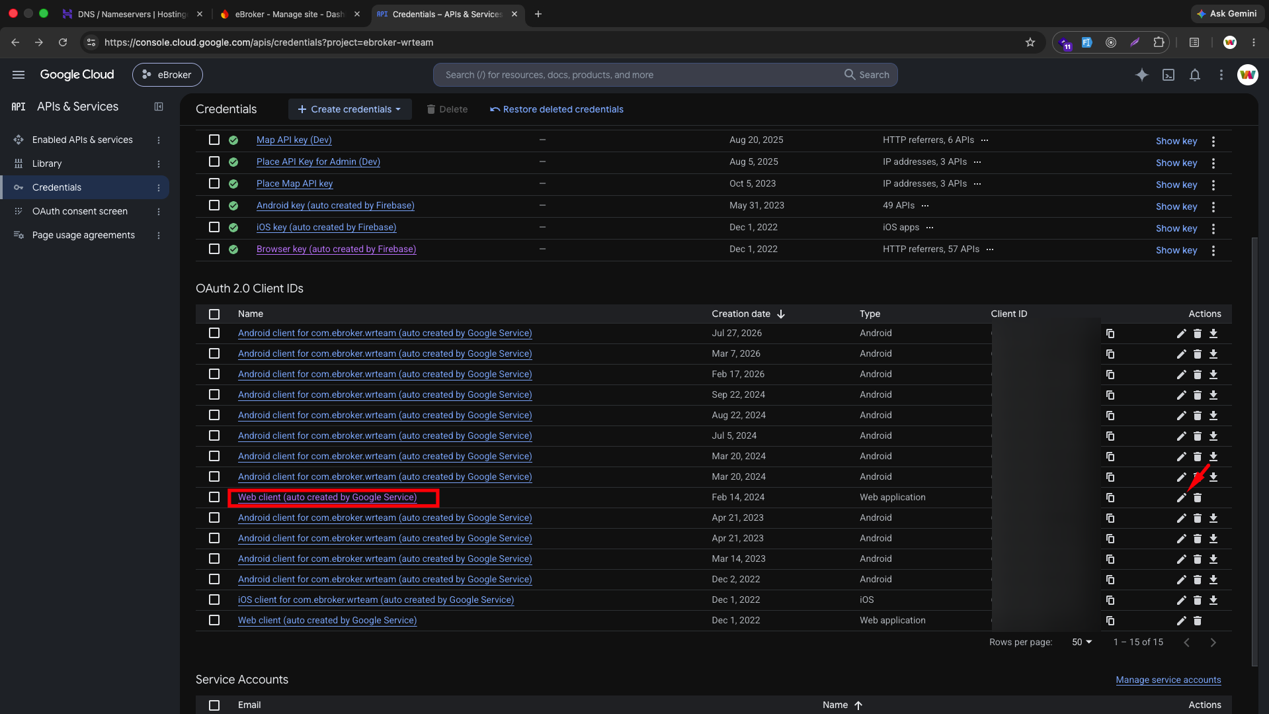The height and width of the screenshot is (714, 1269).
Task: Edit the Feb 14, 2024 Web client
Action: (1181, 498)
